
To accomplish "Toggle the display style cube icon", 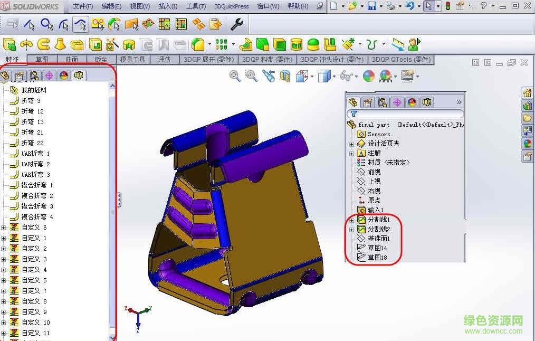I will [x=323, y=75].
